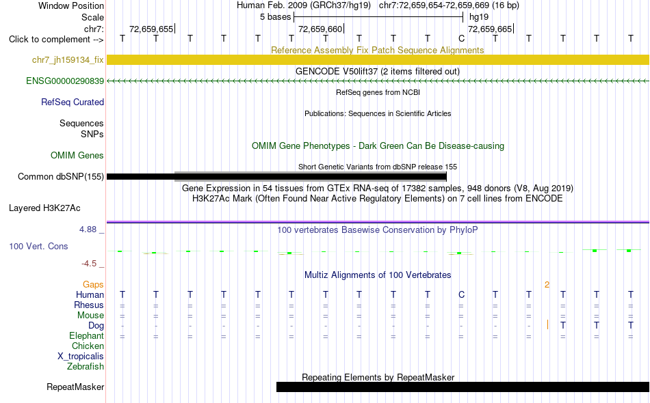
Task: Click the 4.88 PhyloP scale value
Action: 88,230
